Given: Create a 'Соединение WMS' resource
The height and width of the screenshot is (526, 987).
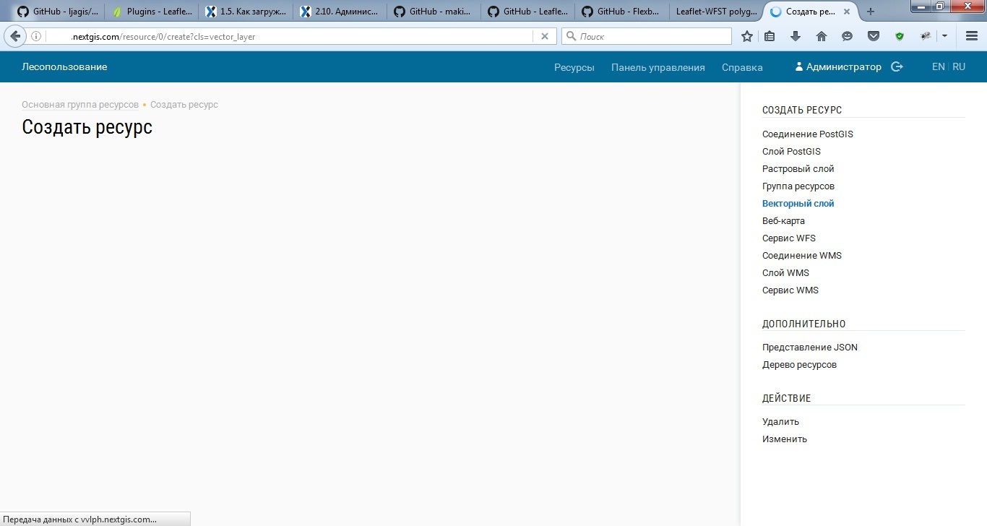Looking at the screenshot, I should click(802, 256).
